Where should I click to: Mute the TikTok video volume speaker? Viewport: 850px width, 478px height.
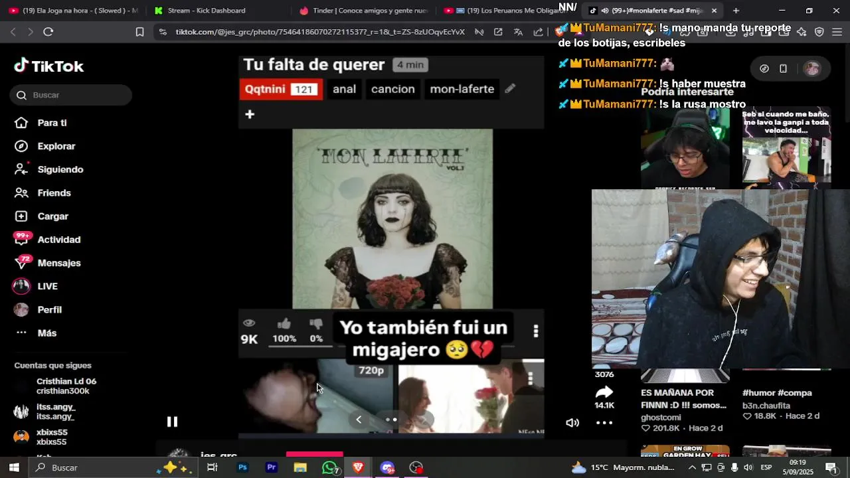(x=572, y=422)
